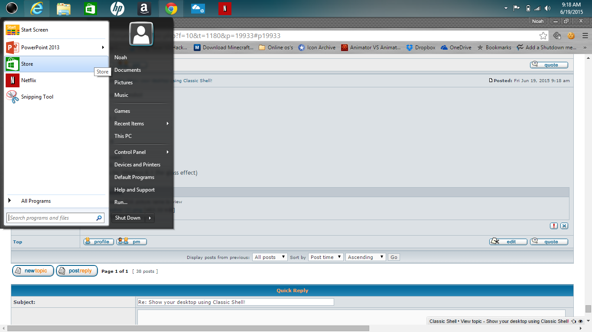Launch Netflix from the Start menu
Screen dimensions: 592x332
[x=56, y=80]
